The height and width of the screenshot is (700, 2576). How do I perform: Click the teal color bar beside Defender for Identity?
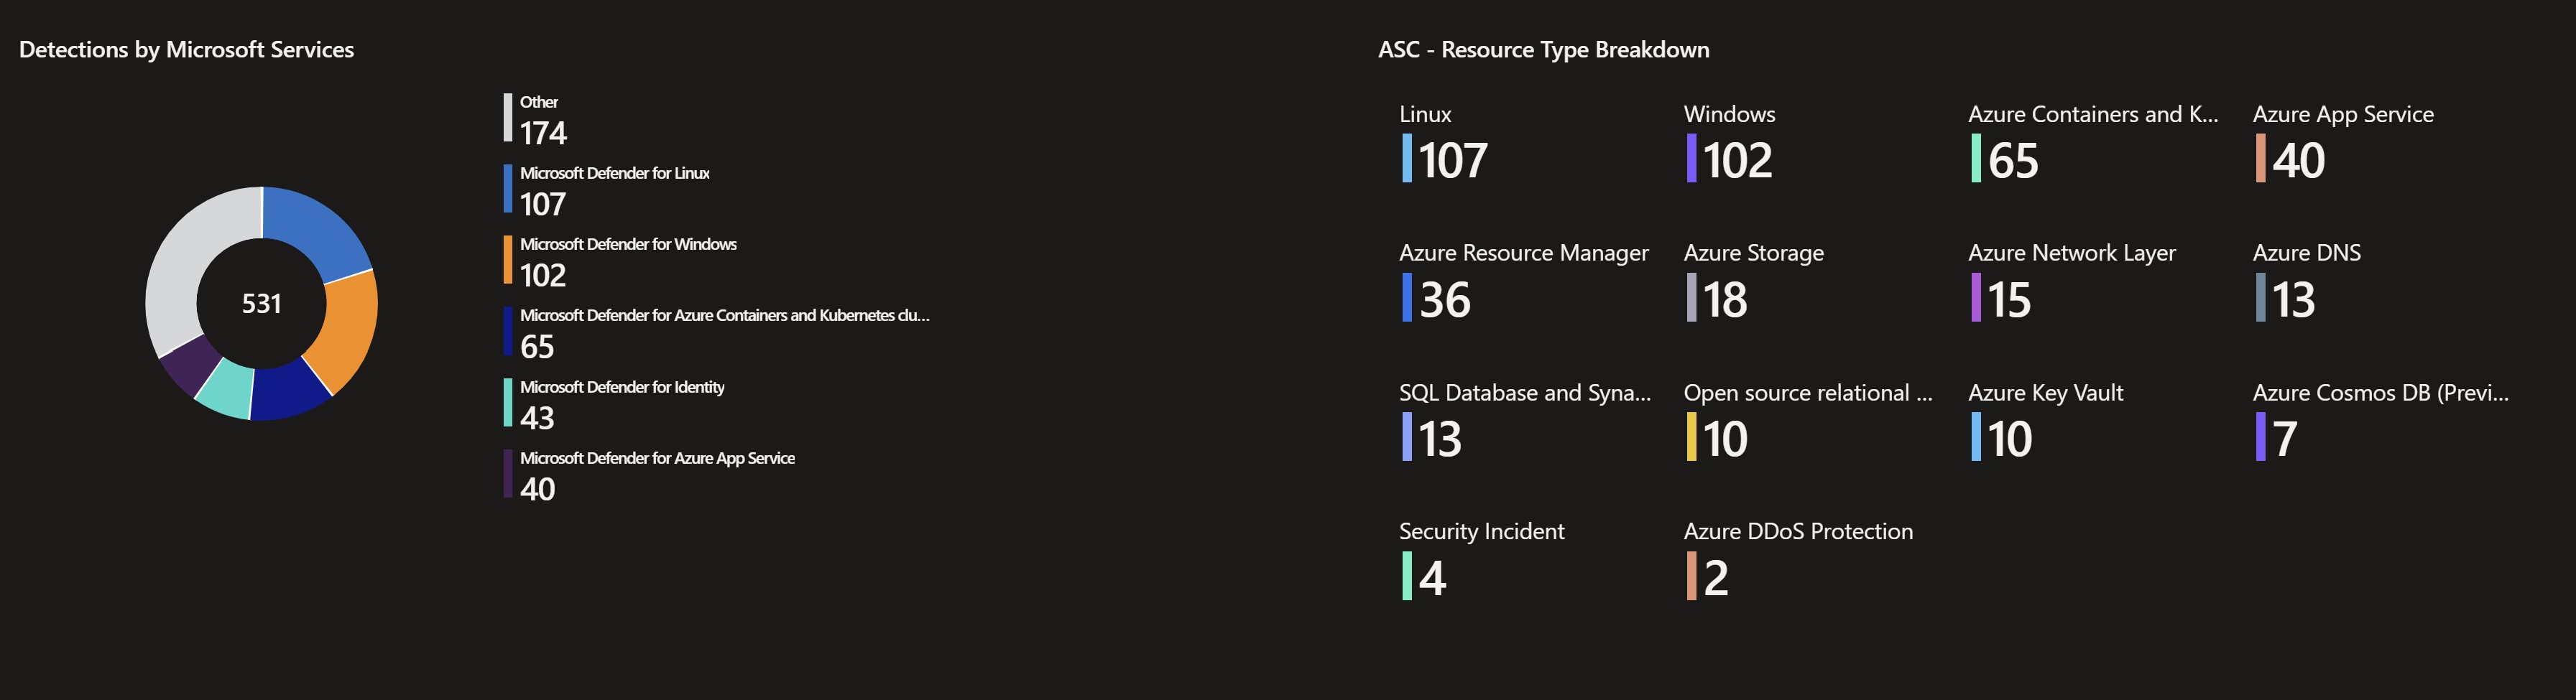click(508, 403)
